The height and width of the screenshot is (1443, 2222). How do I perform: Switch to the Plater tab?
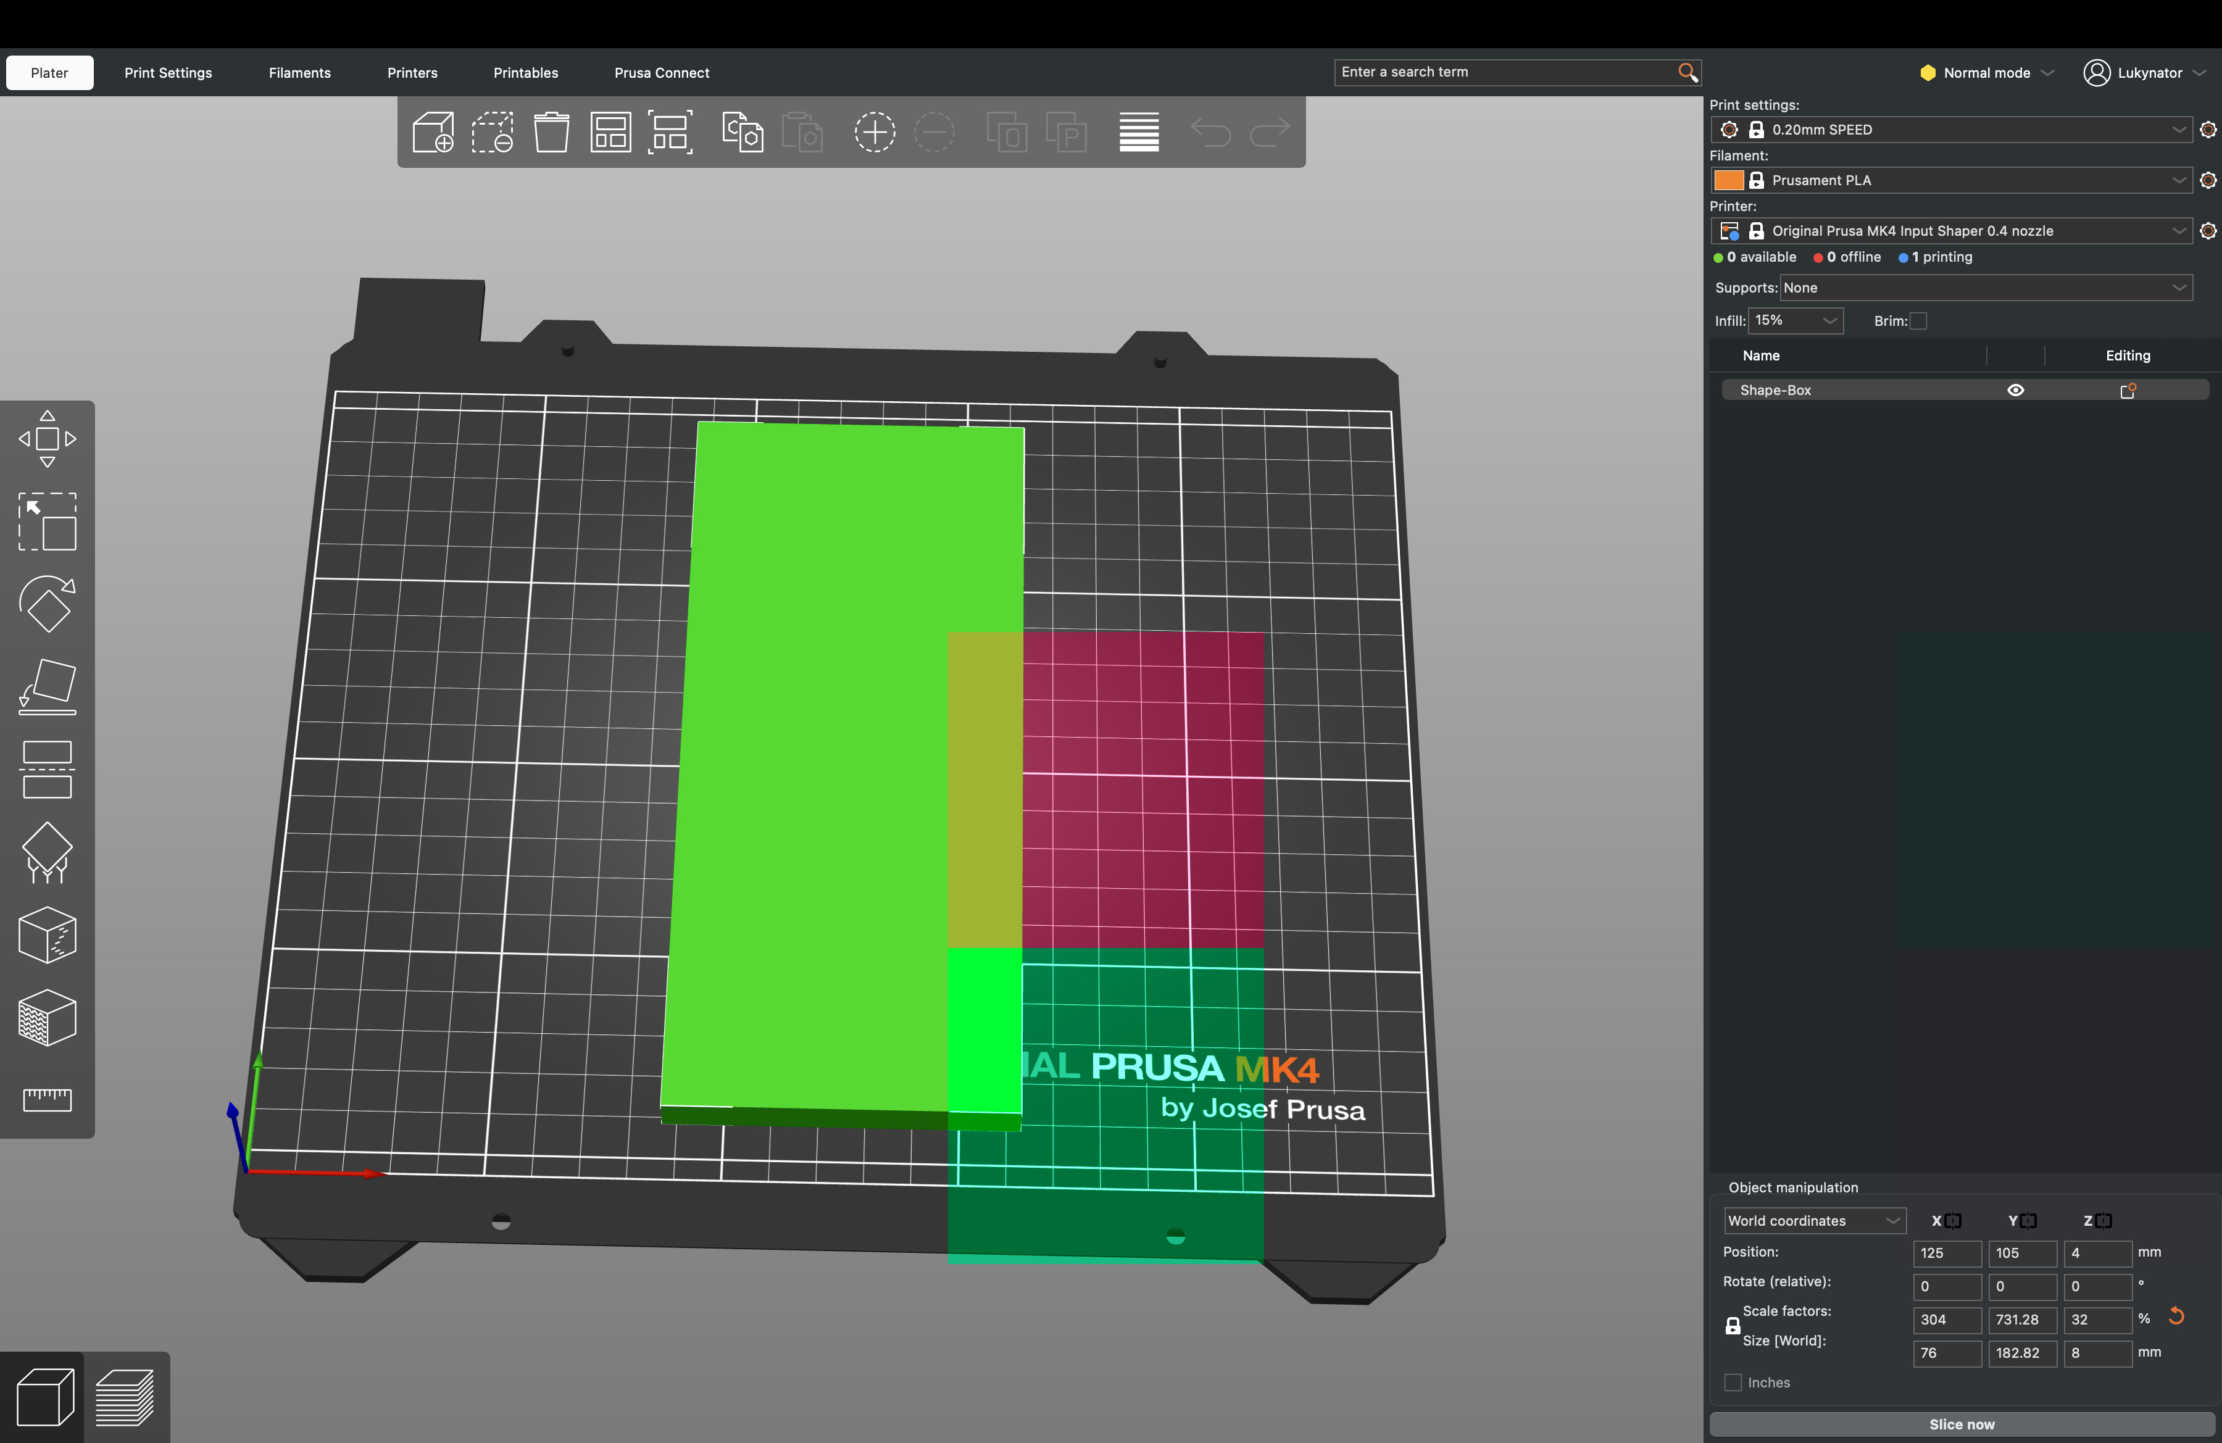(49, 73)
